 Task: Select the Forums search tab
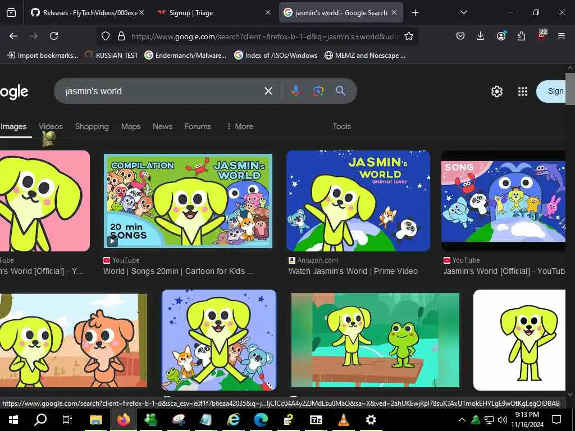(x=198, y=126)
